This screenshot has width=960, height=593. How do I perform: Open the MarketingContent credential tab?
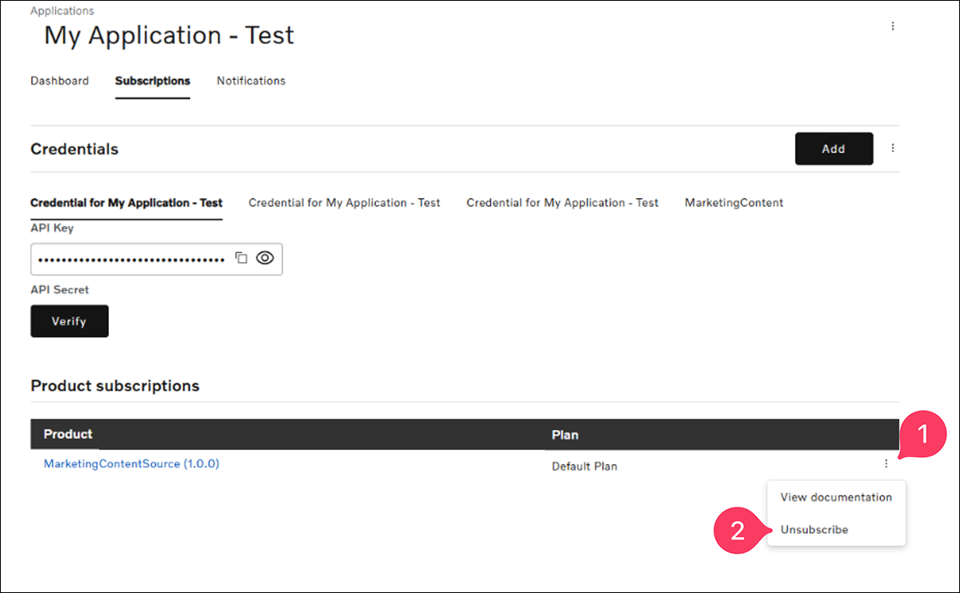coord(734,203)
